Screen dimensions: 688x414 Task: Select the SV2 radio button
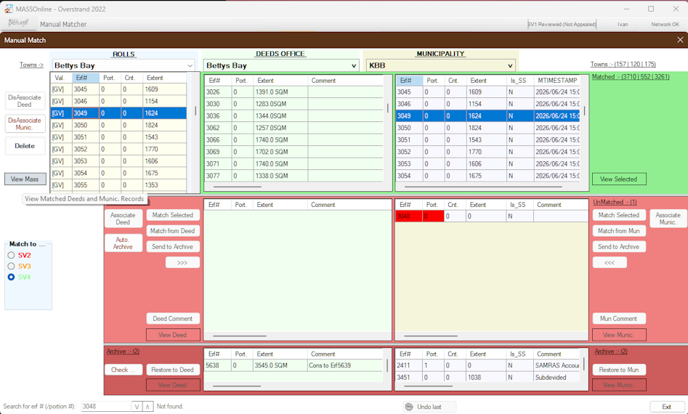point(12,255)
